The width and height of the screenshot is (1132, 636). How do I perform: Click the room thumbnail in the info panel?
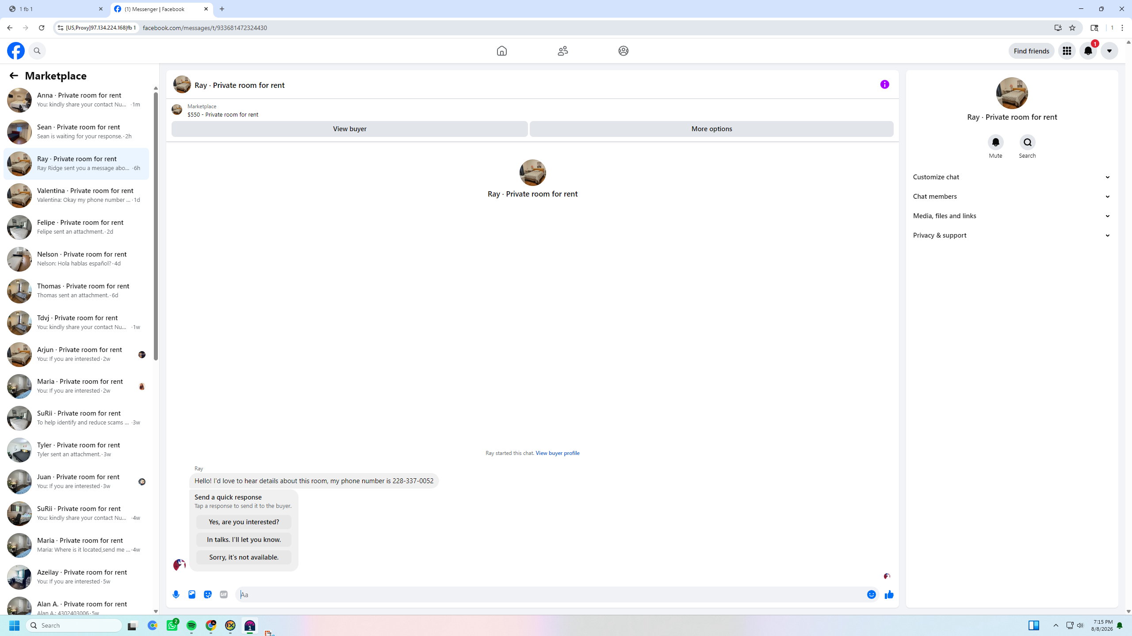(x=1012, y=93)
